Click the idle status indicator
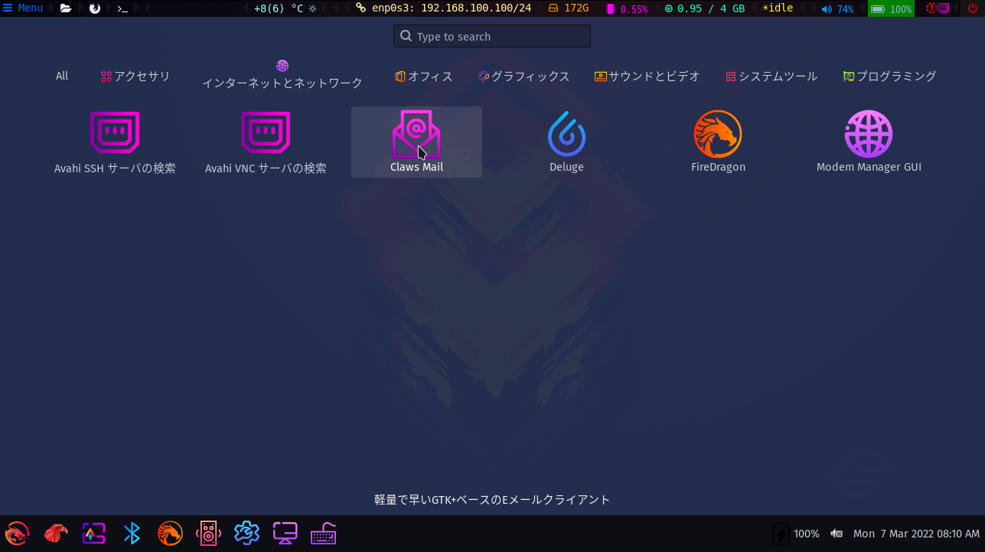Image resolution: width=985 pixels, height=552 pixels. 778,8
